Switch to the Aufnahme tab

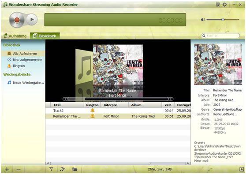pos(15,36)
